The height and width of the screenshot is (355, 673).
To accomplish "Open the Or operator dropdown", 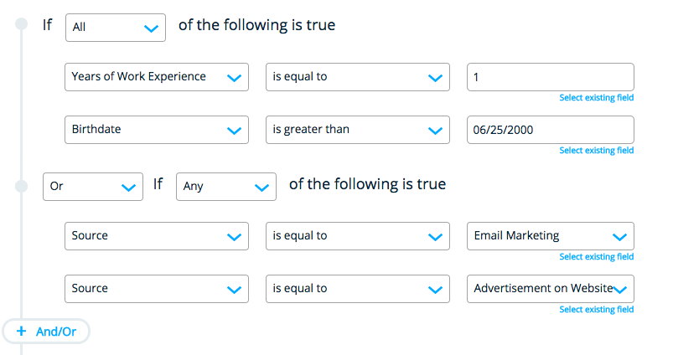I will click(x=92, y=186).
